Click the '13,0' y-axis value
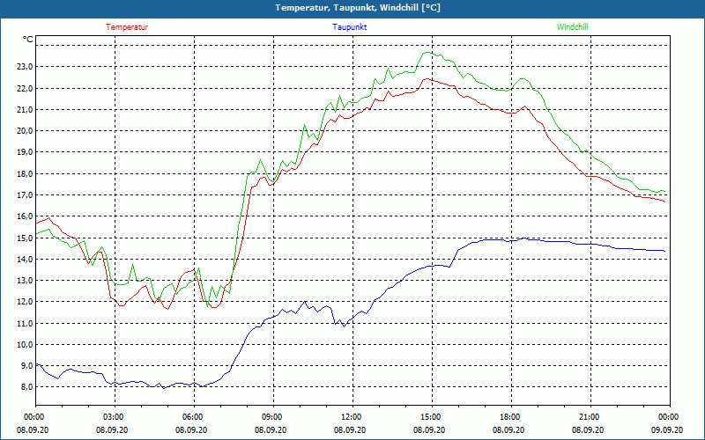Image resolution: width=705 pixels, height=440 pixels. click(x=26, y=281)
